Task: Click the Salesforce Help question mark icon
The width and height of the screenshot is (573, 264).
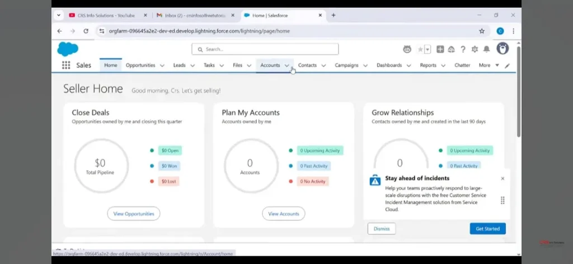Action: point(463,49)
